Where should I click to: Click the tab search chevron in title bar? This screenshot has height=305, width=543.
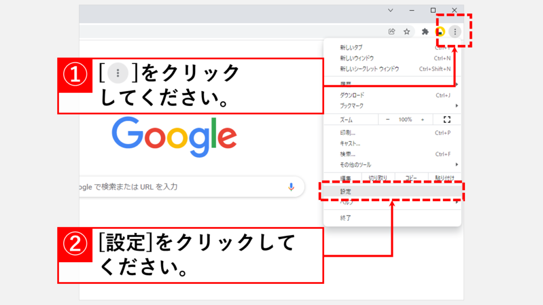tap(391, 10)
